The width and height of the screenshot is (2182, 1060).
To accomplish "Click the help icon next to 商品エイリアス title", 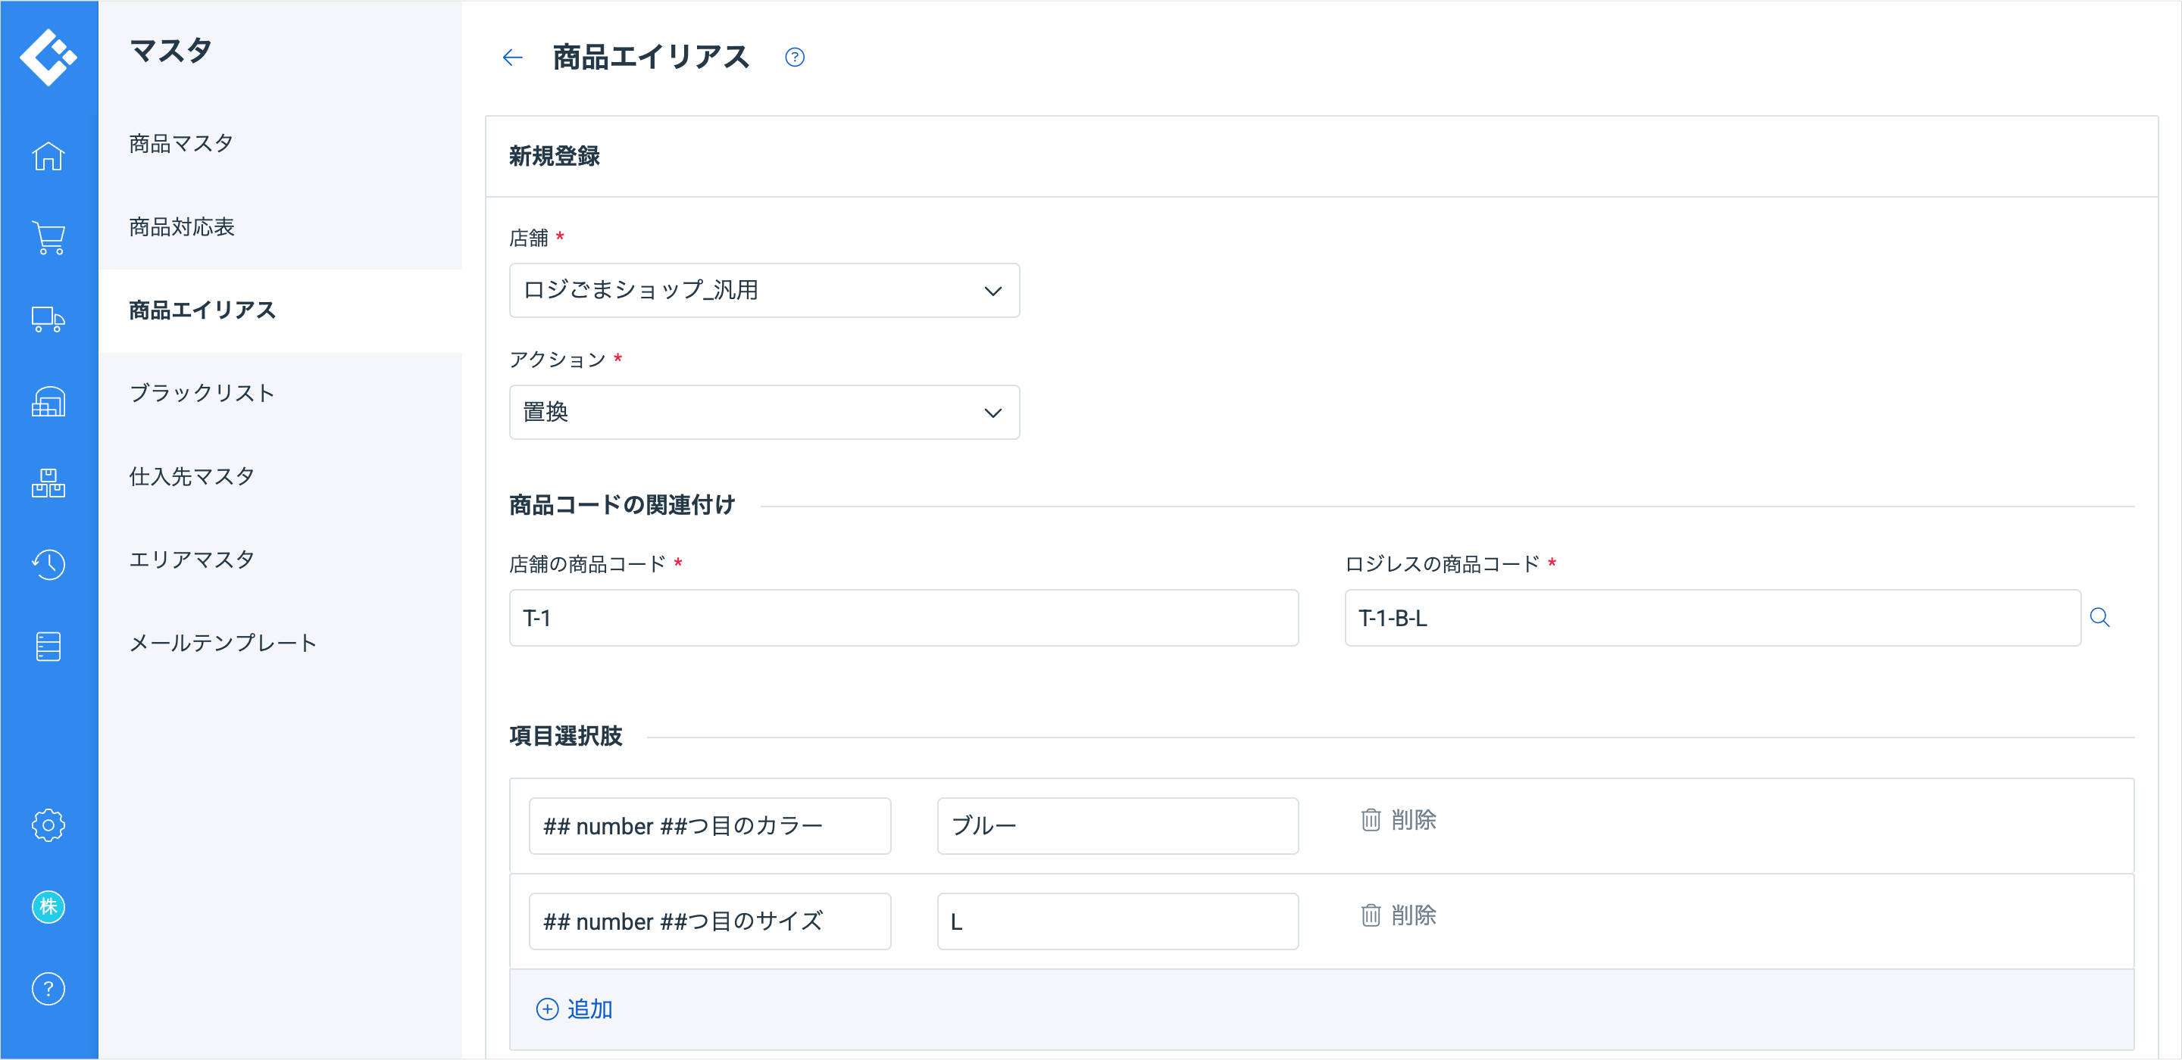I will 794,58.
